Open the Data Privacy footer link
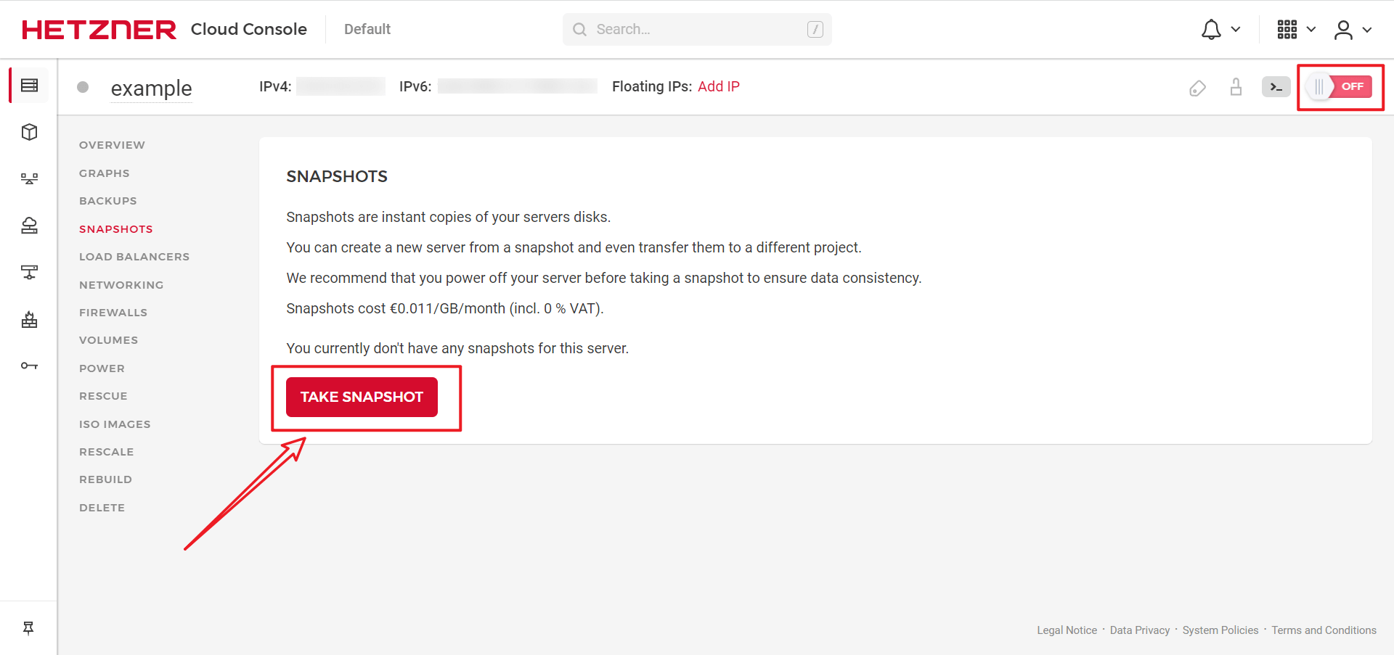 tap(1139, 630)
